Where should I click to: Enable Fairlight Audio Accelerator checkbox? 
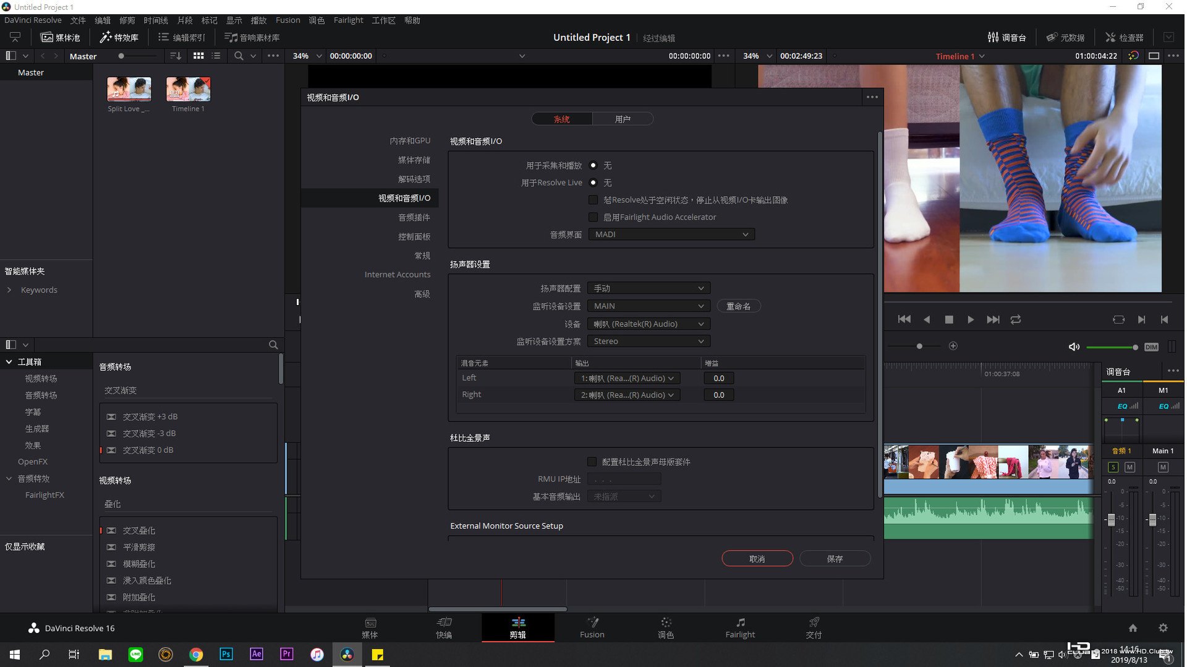[593, 217]
